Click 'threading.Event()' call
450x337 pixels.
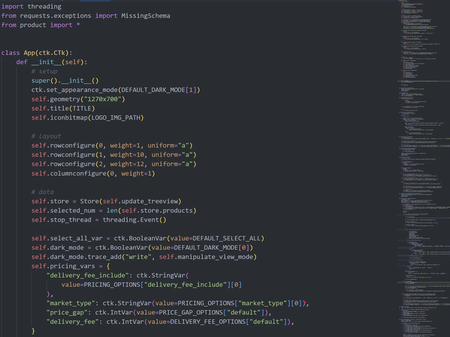[134, 220]
